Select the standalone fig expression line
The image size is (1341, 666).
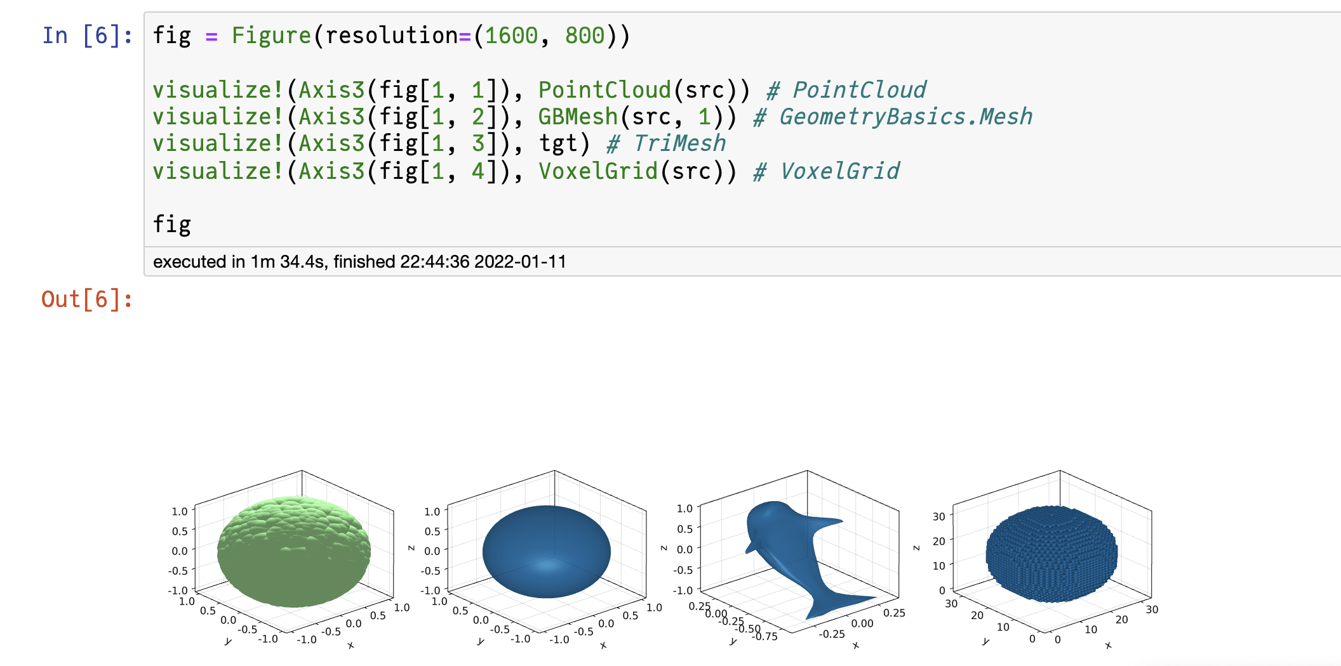(173, 223)
